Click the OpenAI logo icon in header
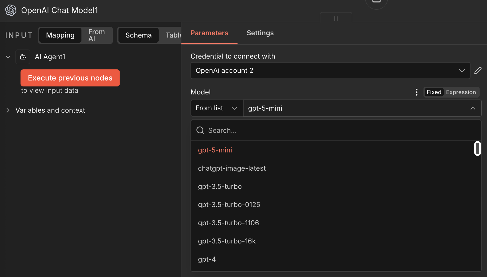 tap(11, 10)
